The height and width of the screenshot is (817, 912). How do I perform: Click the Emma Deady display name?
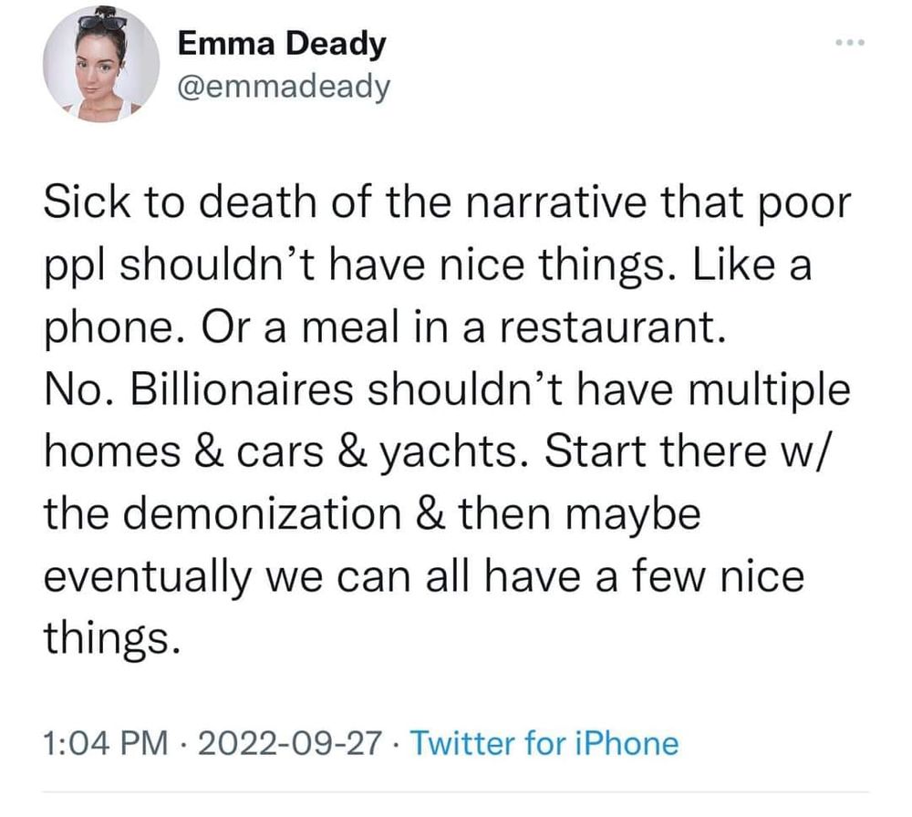(282, 44)
